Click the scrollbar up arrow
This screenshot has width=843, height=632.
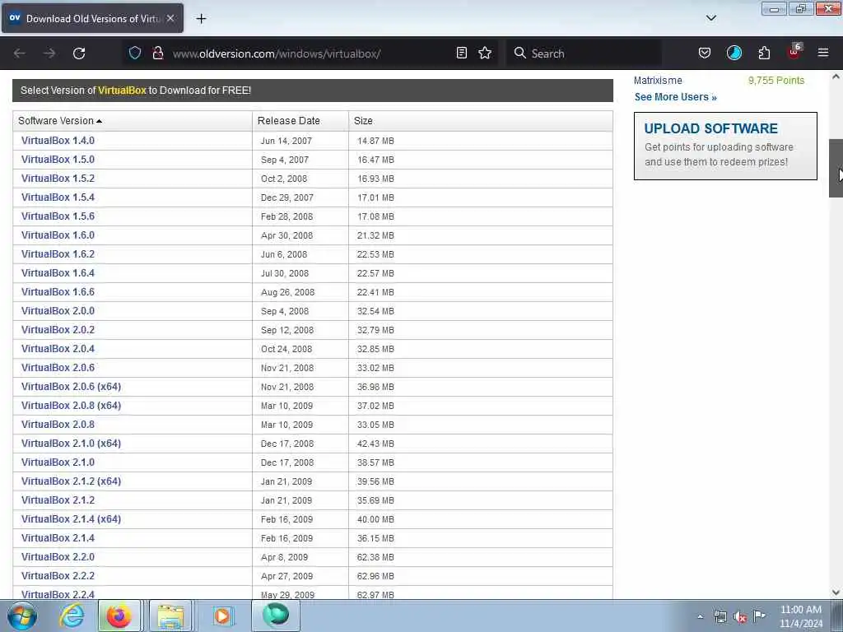click(x=836, y=77)
